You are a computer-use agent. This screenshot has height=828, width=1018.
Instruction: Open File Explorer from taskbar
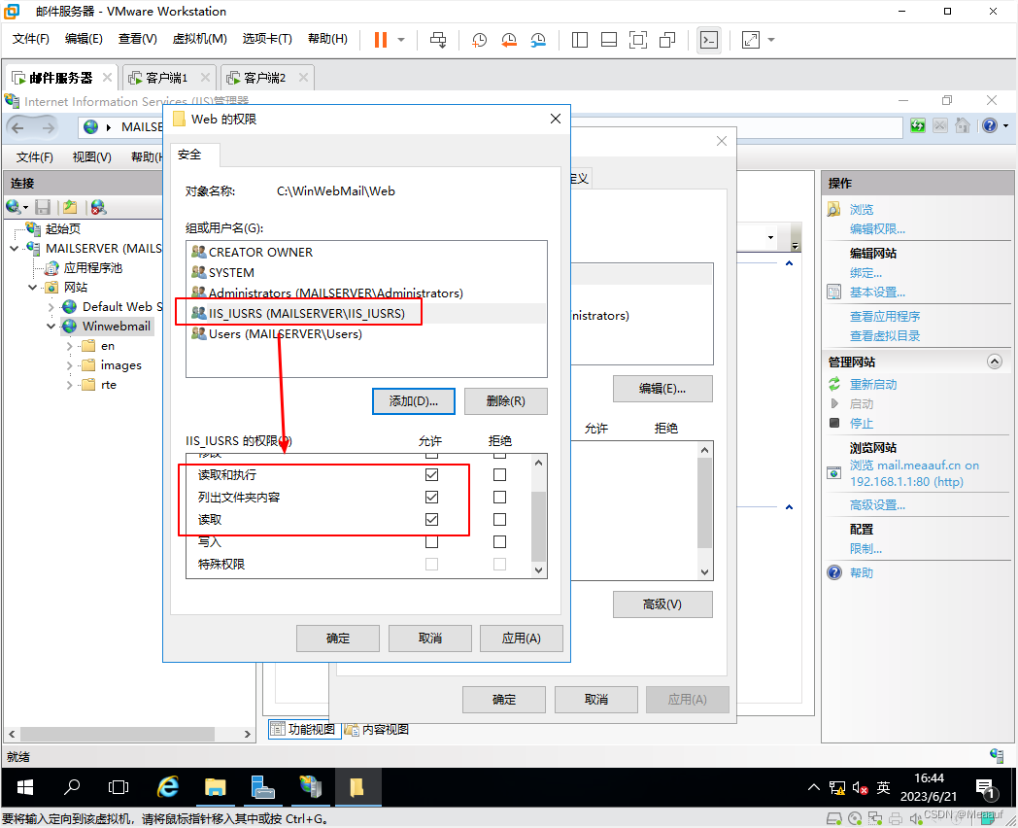(x=215, y=787)
